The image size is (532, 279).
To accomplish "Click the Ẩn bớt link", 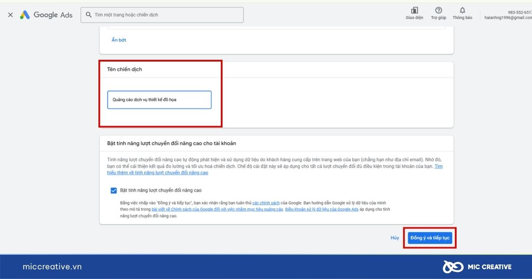I will [x=119, y=40].
